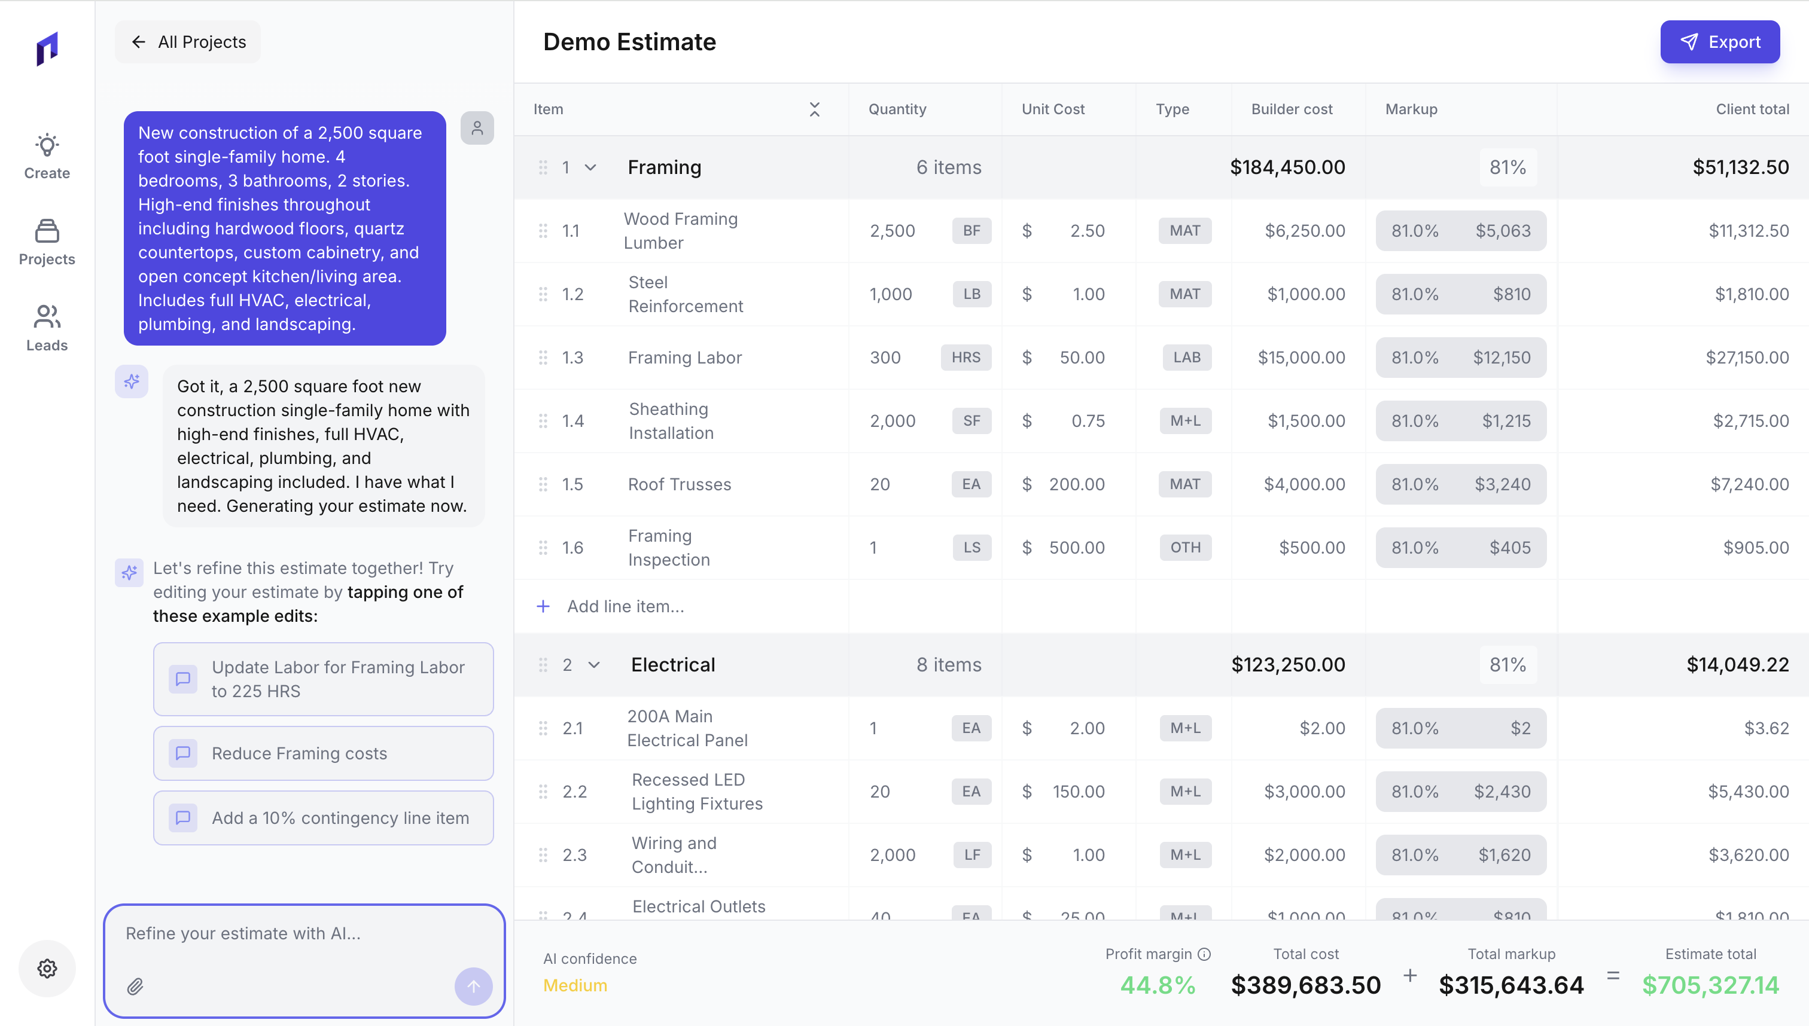Toggle collapse all items in Item header
This screenshot has width=1809, height=1026.
click(x=814, y=109)
